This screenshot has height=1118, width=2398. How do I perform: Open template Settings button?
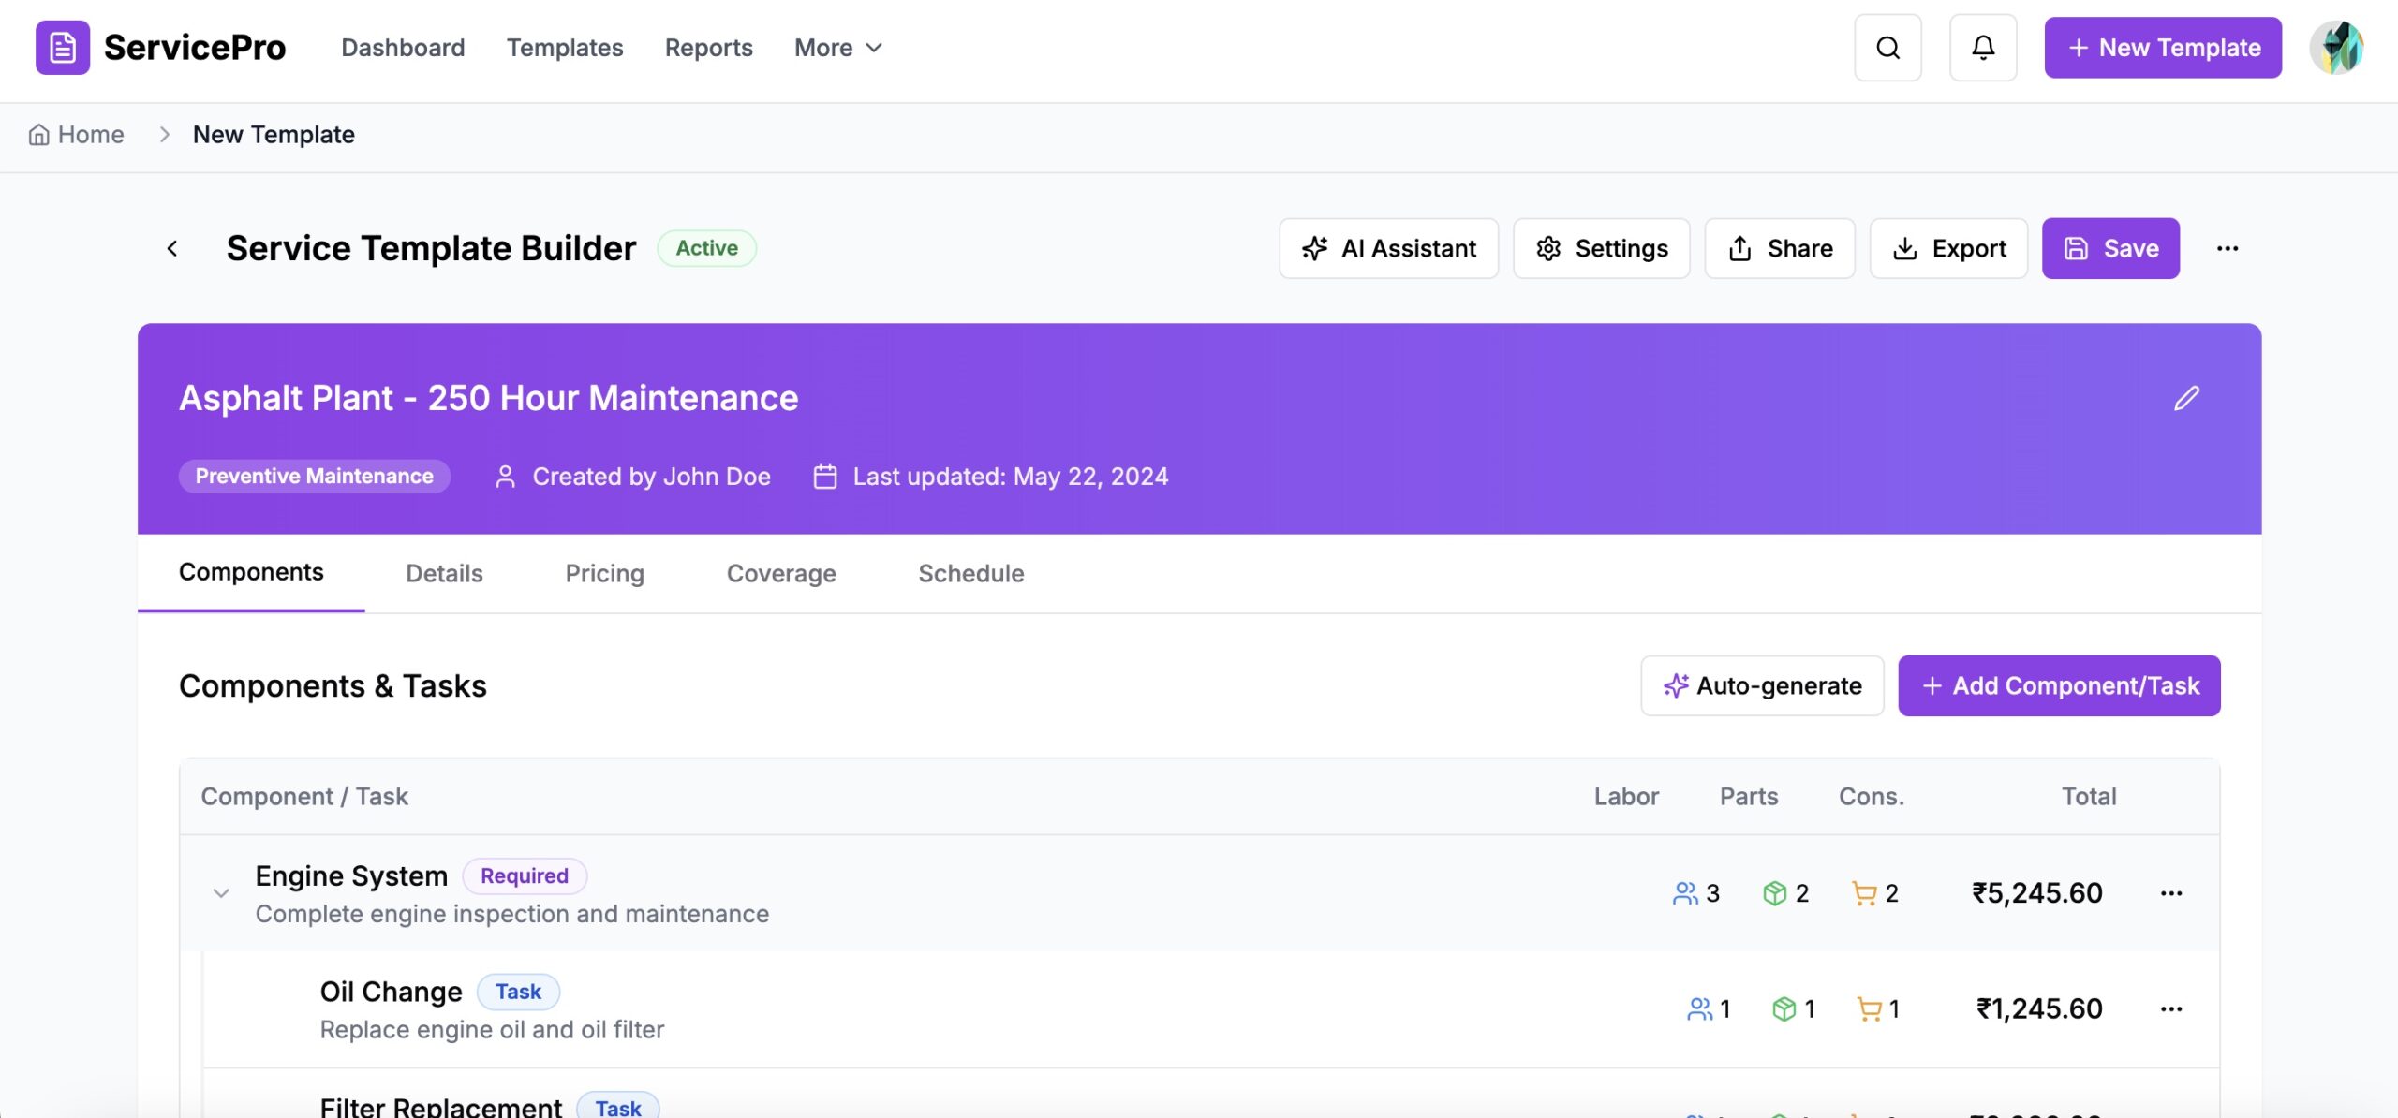pyautogui.click(x=1602, y=248)
